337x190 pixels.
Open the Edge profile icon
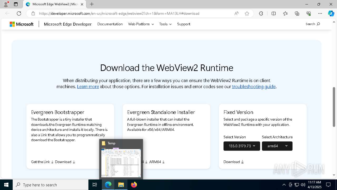(6, 4)
